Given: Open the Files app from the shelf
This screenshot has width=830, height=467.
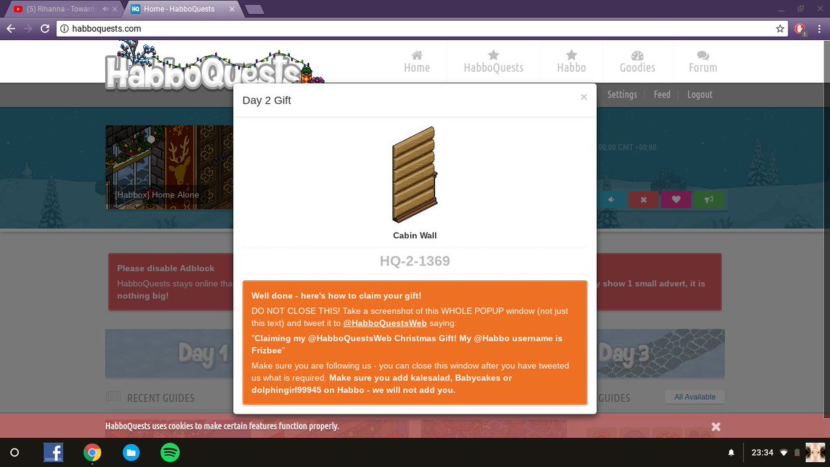Looking at the screenshot, I should coord(131,452).
